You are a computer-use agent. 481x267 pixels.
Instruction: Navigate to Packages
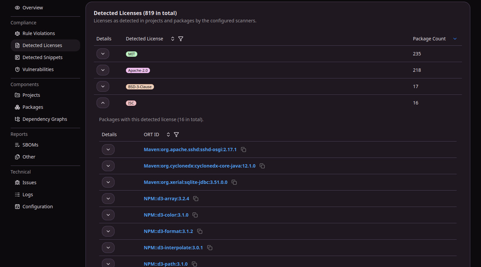(x=45, y=107)
